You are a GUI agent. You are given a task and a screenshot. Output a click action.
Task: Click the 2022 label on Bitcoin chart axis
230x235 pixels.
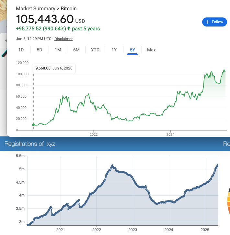94,134
